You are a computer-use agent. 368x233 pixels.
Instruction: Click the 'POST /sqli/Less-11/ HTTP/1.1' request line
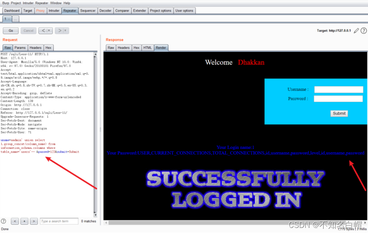tap(25, 54)
